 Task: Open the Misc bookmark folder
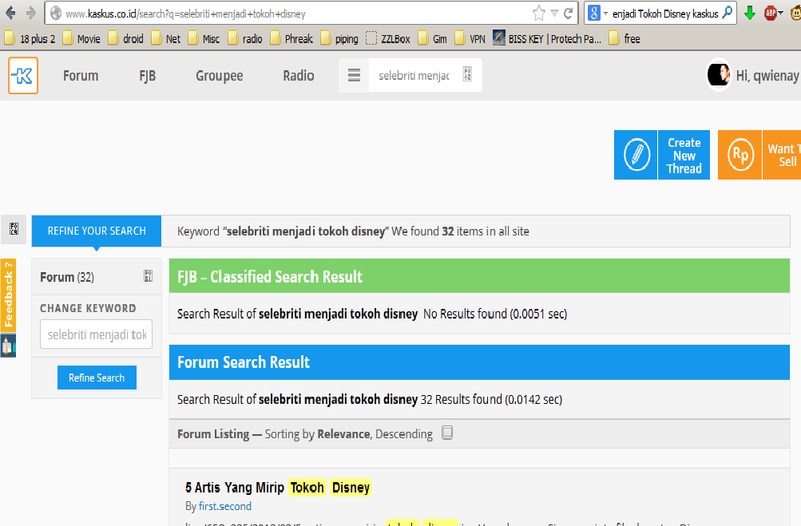(x=204, y=39)
